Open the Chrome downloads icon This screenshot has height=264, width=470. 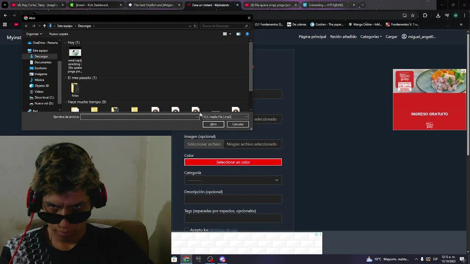pyautogui.click(x=438, y=15)
